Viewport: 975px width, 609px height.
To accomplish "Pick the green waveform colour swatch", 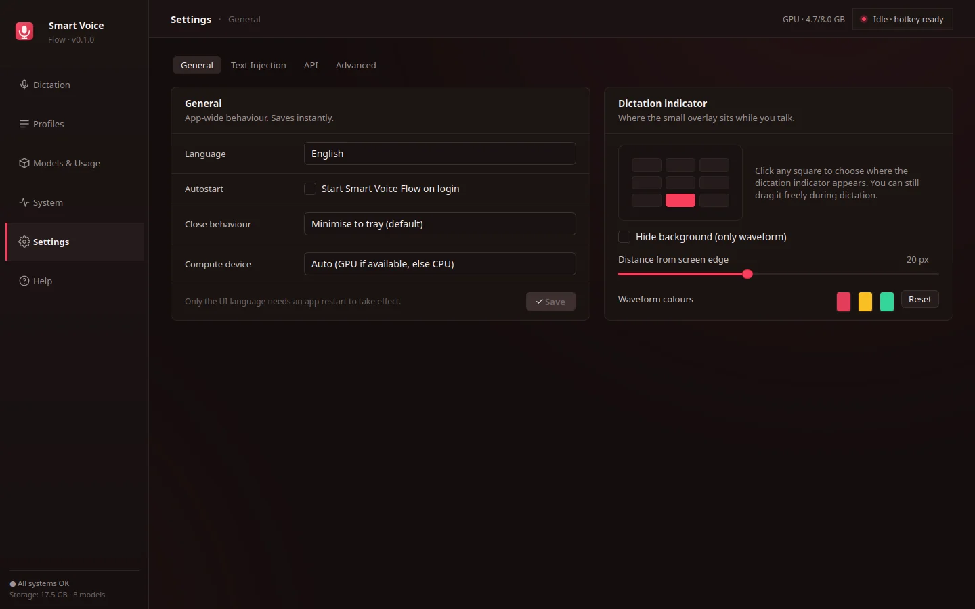I will (x=887, y=302).
